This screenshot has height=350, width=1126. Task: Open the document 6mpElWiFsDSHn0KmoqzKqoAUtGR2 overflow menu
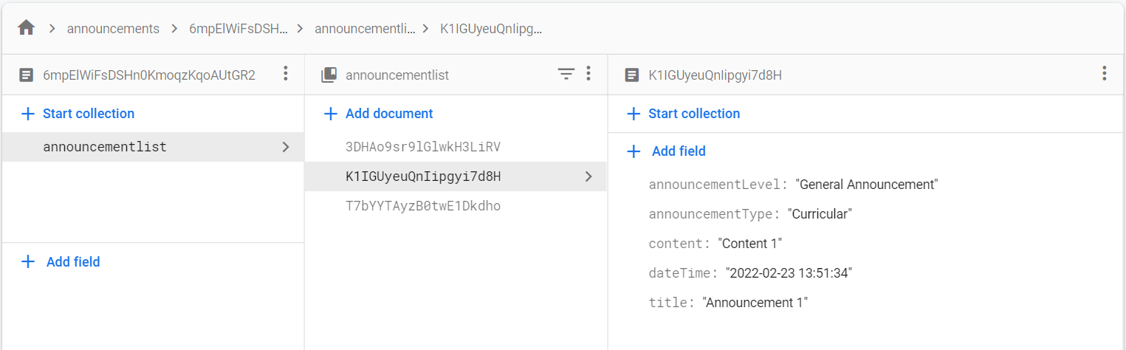(x=286, y=74)
